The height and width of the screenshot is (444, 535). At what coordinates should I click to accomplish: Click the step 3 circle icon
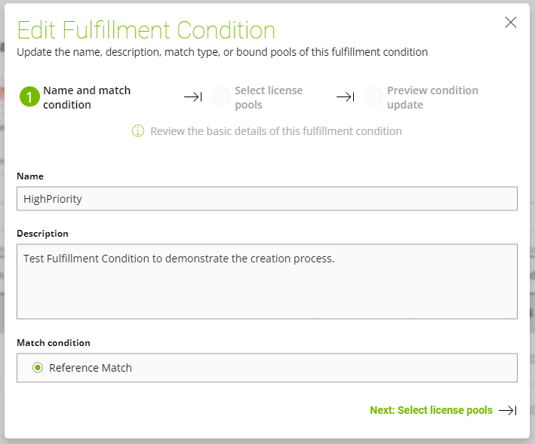[374, 97]
